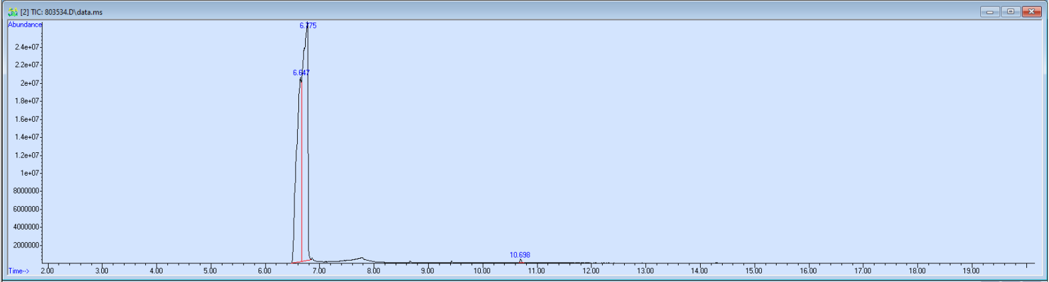This screenshot has width=1049, height=282.
Task: Click the broad hump near 7.80 minutes
Action: [x=361, y=258]
